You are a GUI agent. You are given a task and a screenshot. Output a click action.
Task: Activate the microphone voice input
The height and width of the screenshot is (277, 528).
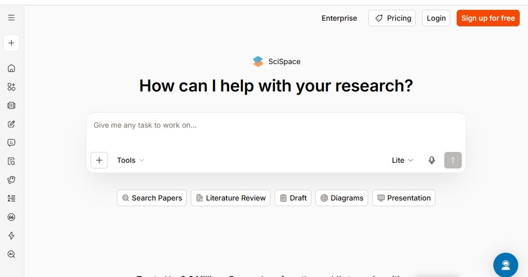(x=432, y=160)
